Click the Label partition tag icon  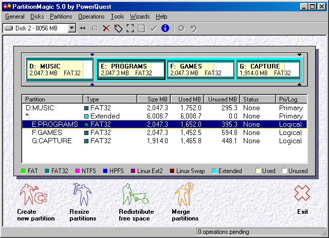[x=118, y=28]
